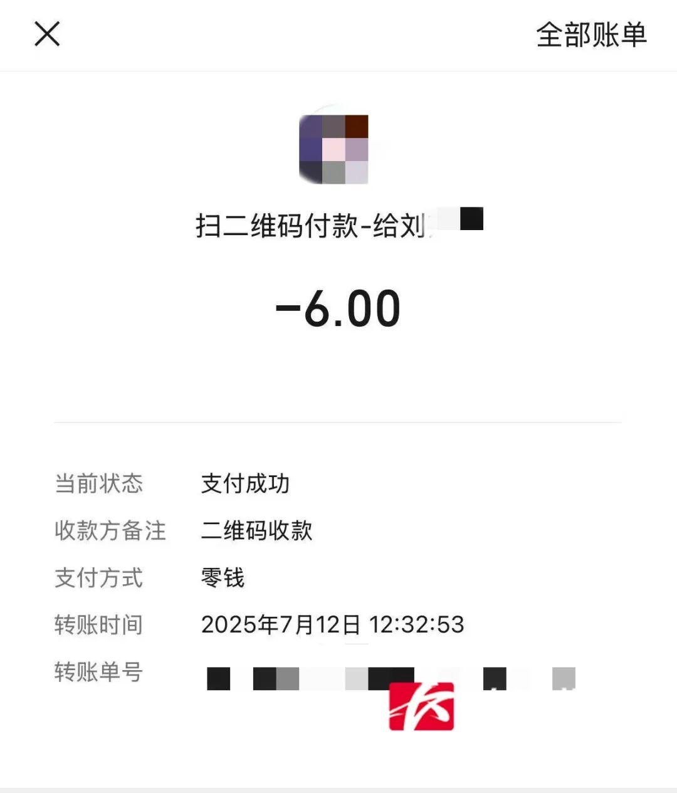Select the 支付成功 status value

[x=245, y=483]
